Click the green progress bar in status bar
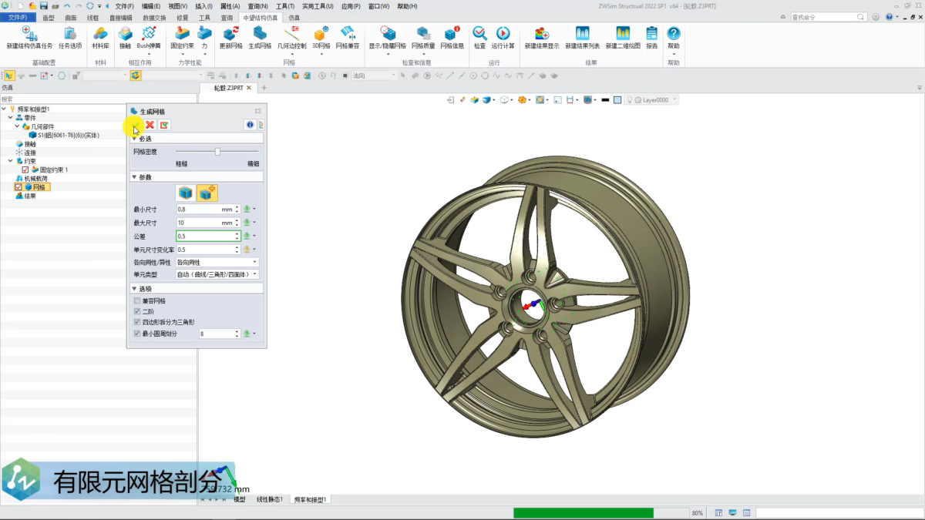This screenshot has width=925, height=520. [x=583, y=512]
